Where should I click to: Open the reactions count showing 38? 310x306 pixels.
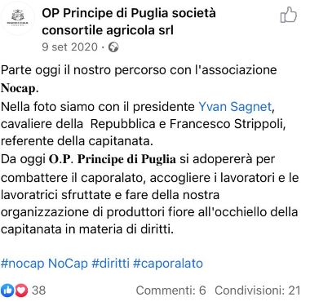[38, 290]
